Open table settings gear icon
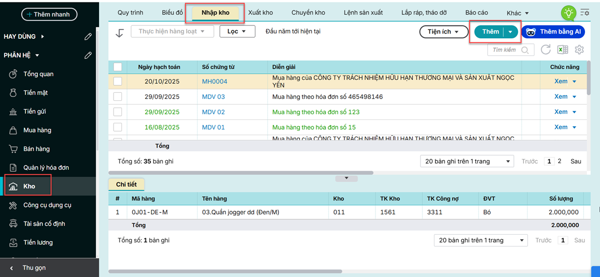The image size is (600, 277). pos(579,49)
